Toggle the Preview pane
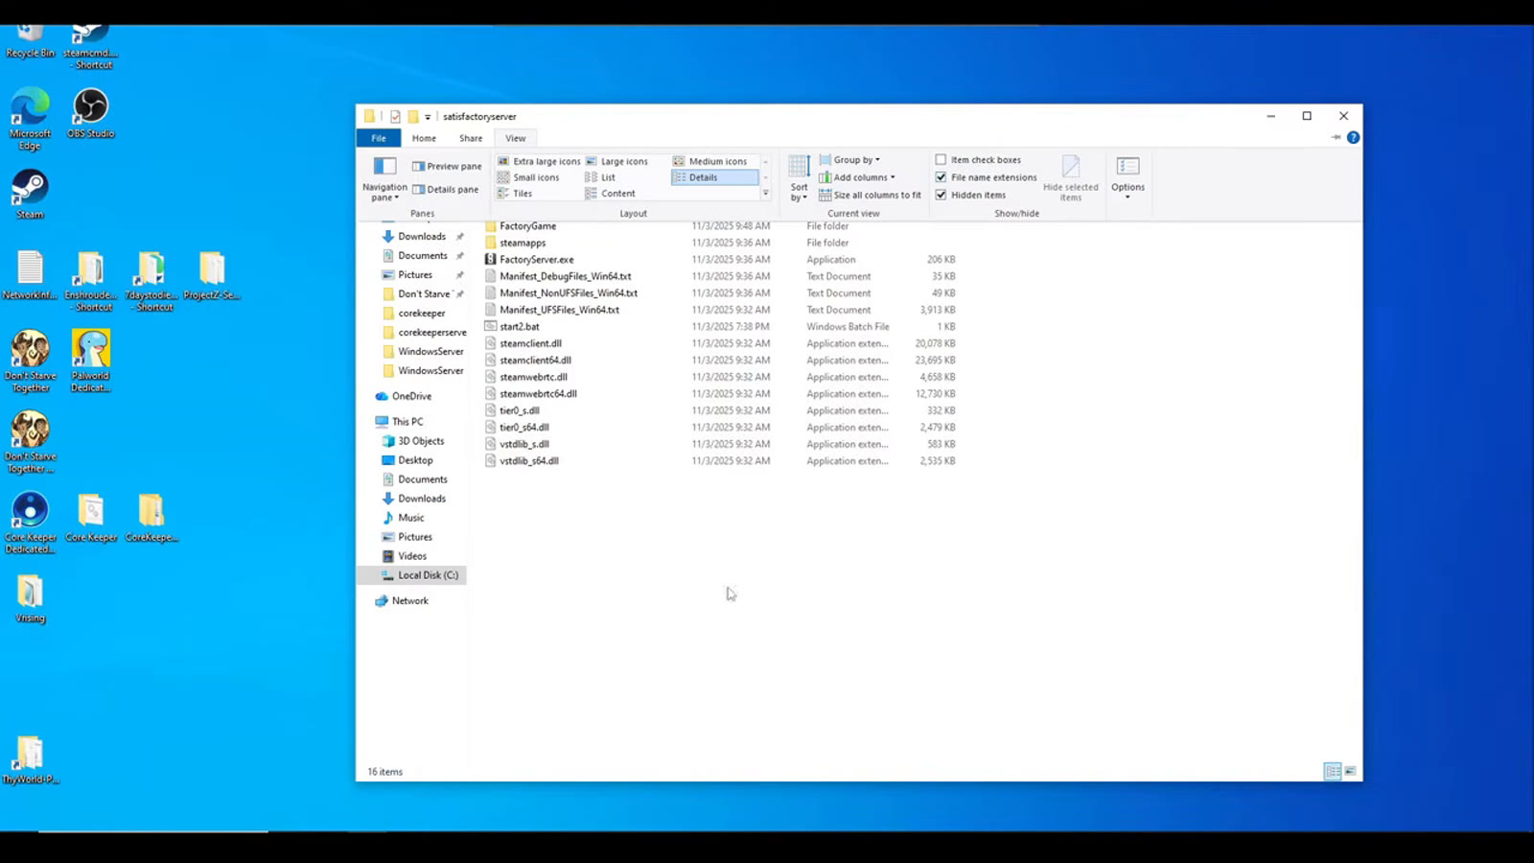Viewport: 1534px width, 863px height. point(447,167)
